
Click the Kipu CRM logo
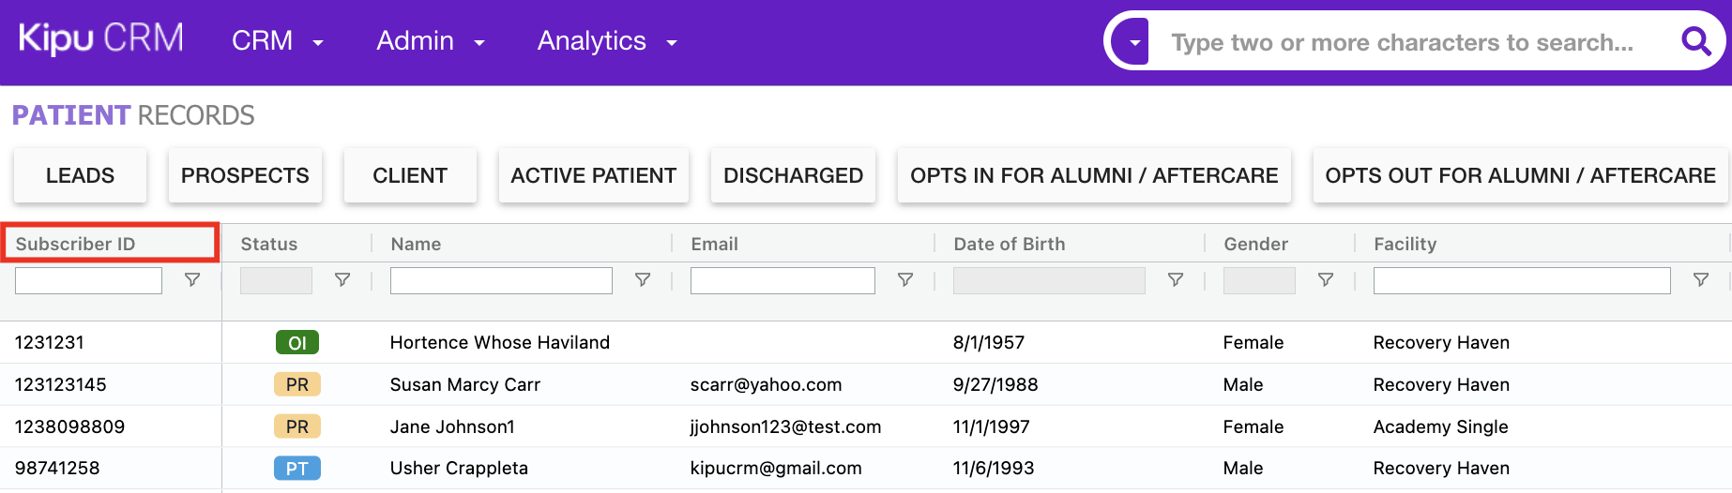tap(101, 39)
